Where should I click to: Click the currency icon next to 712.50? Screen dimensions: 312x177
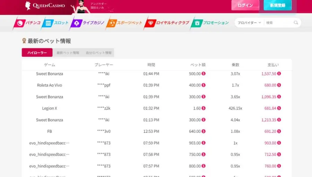coord(279,154)
